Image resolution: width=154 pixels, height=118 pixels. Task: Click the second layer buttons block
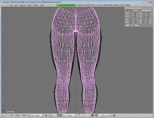click(87, 115)
